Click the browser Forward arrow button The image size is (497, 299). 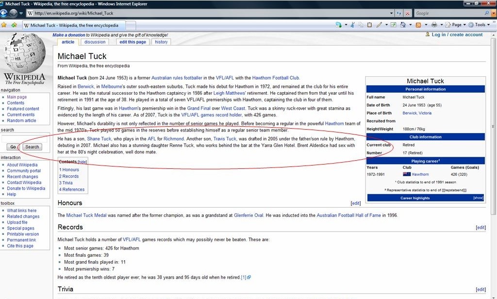(x=13, y=13)
